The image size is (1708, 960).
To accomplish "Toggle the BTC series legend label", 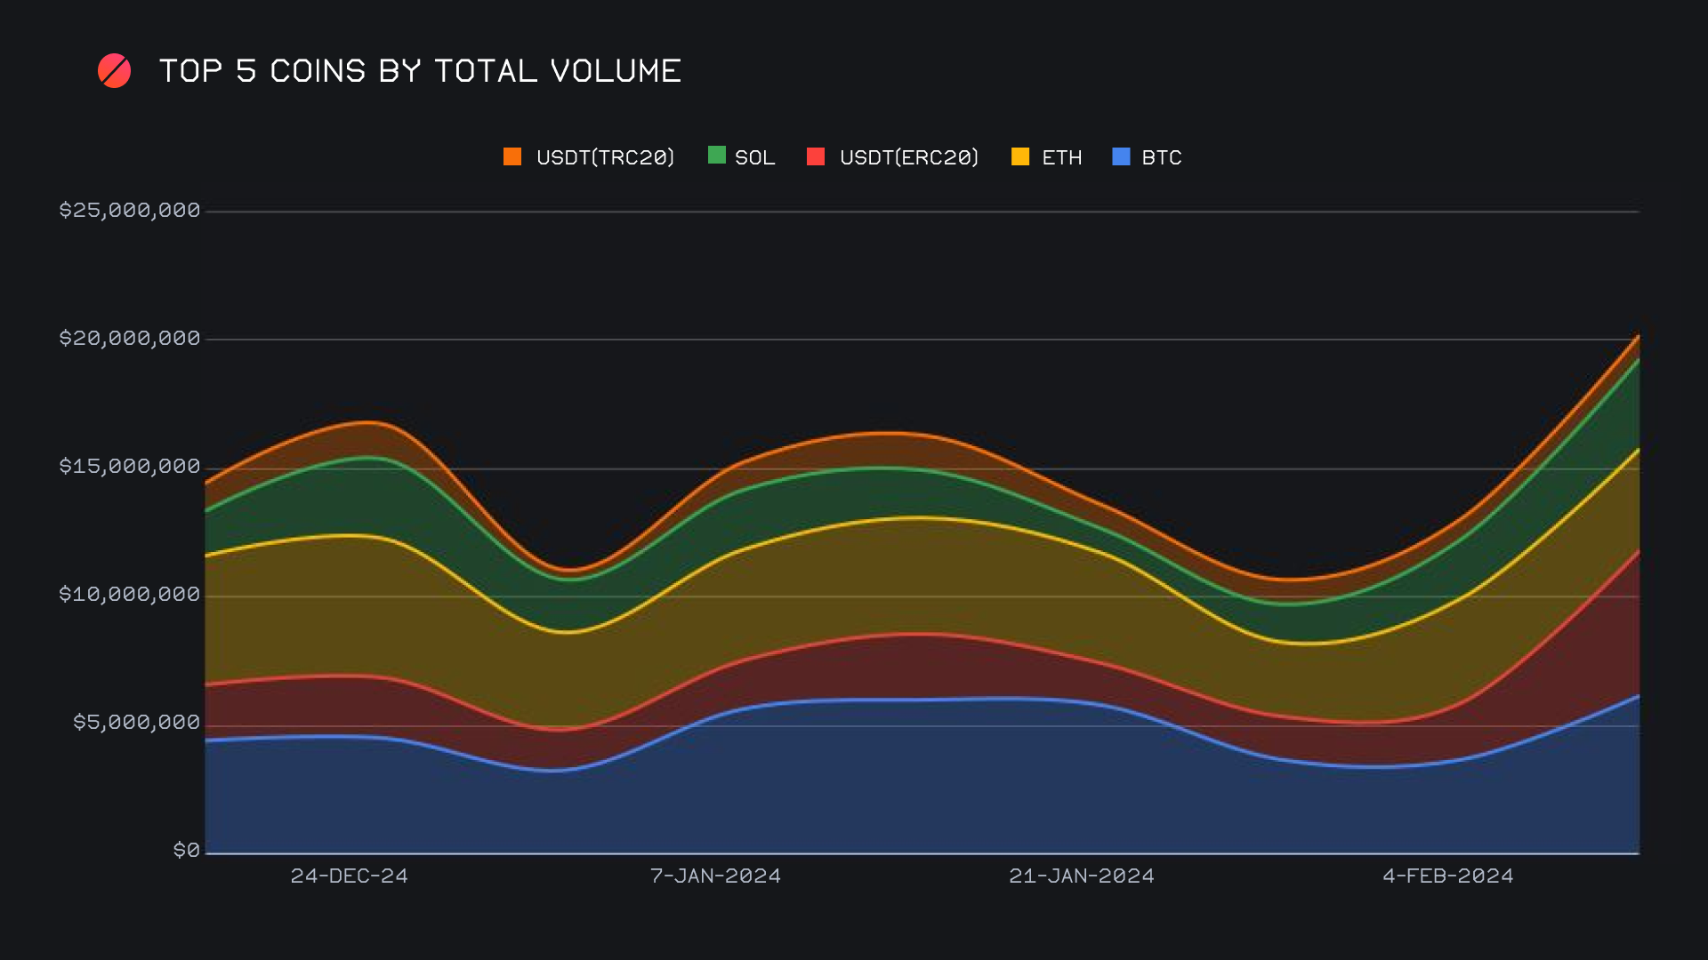I will [x=1161, y=157].
